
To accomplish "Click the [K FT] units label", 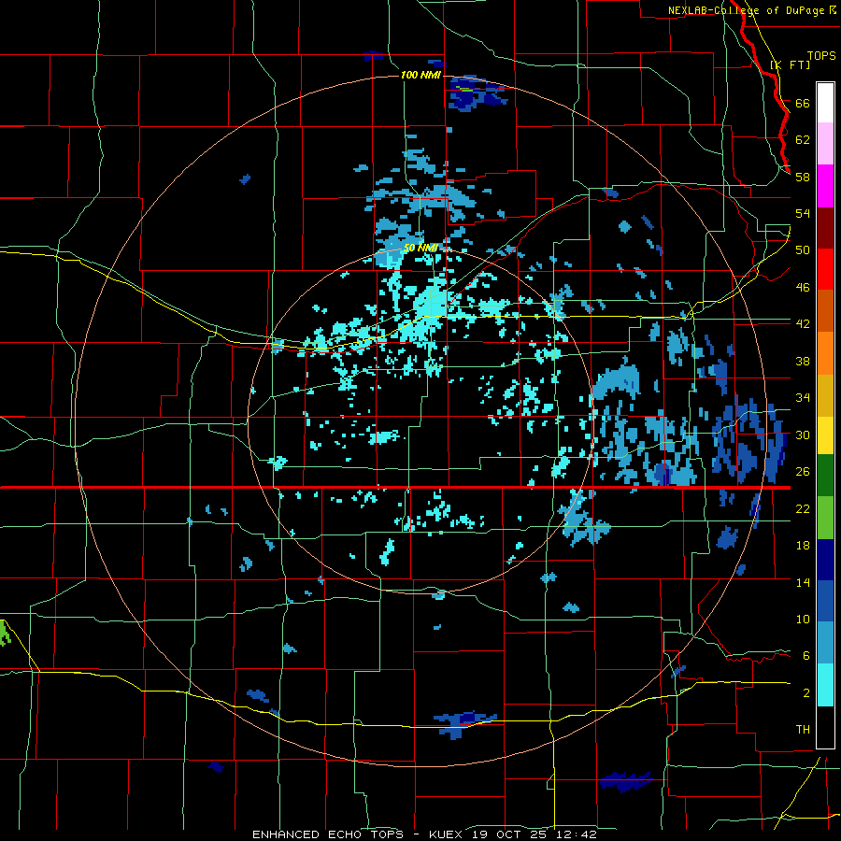I will coord(790,64).
